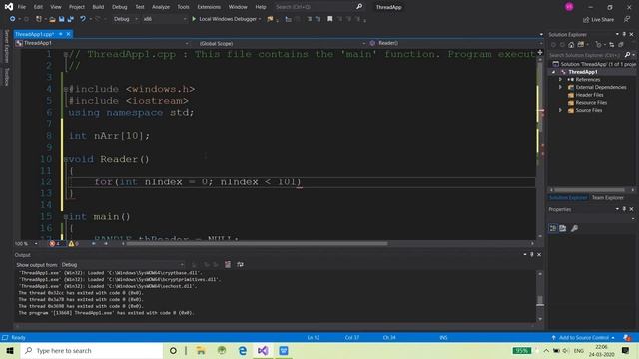Screen dimensions: 639x359
Task: Expand the References node
Action: point(560,80)
